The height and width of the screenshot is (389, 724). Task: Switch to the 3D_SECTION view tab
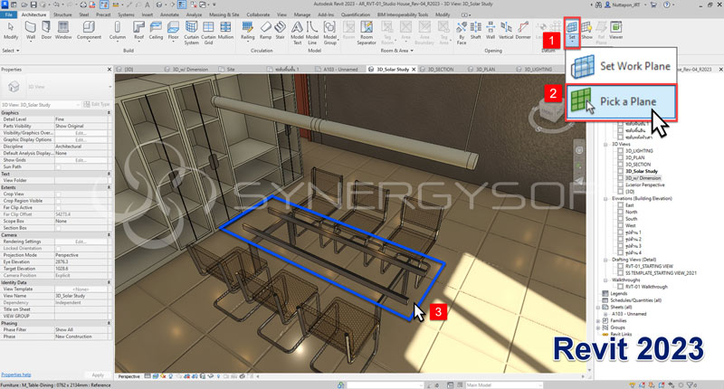440,70
